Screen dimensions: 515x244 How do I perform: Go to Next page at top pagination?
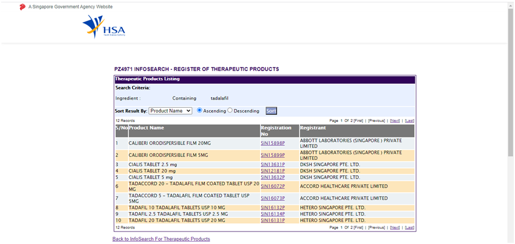point(395,121)
